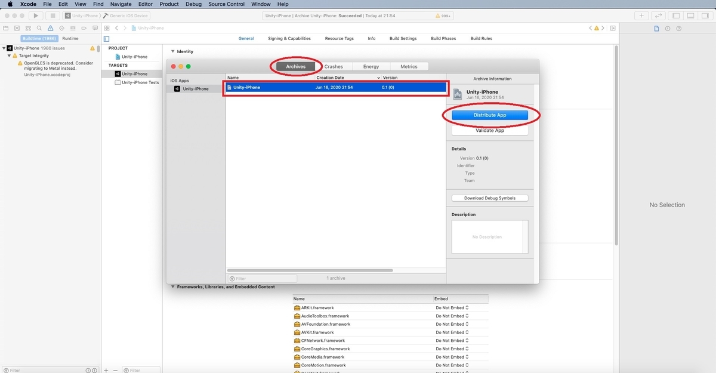Show the Quick Help inspector icon
Viewport: 716px width, 373px height.
pos(678,28)
